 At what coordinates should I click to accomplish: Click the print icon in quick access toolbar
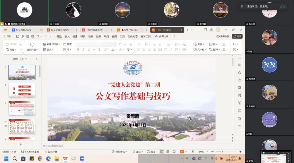pyautogui.click(x=28, y=36)
